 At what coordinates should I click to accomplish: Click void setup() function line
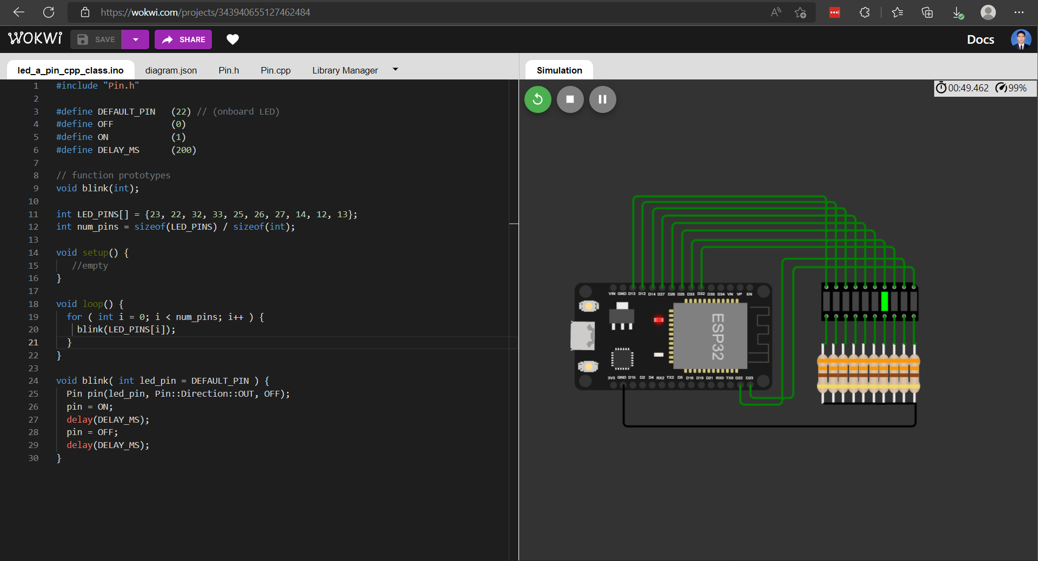(x=92, y=252)
